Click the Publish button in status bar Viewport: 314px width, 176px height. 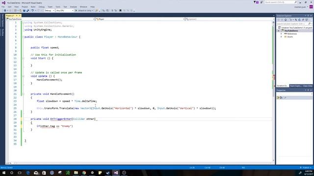(306, 168)
